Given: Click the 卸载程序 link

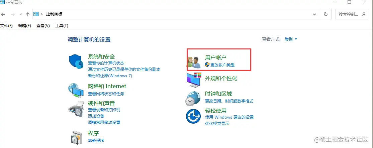Looking at the screenshot, I should [96, 140].
